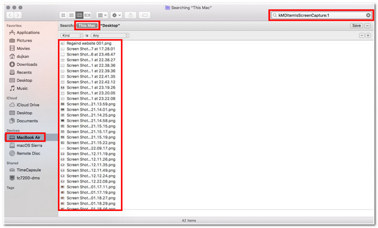This screenshot has height=228, width=378.
Task: Go back with the left arrow button
Action: pos(10,15)
